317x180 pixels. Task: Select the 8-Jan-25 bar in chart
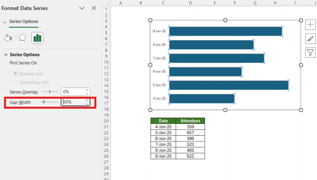(212, 45)
